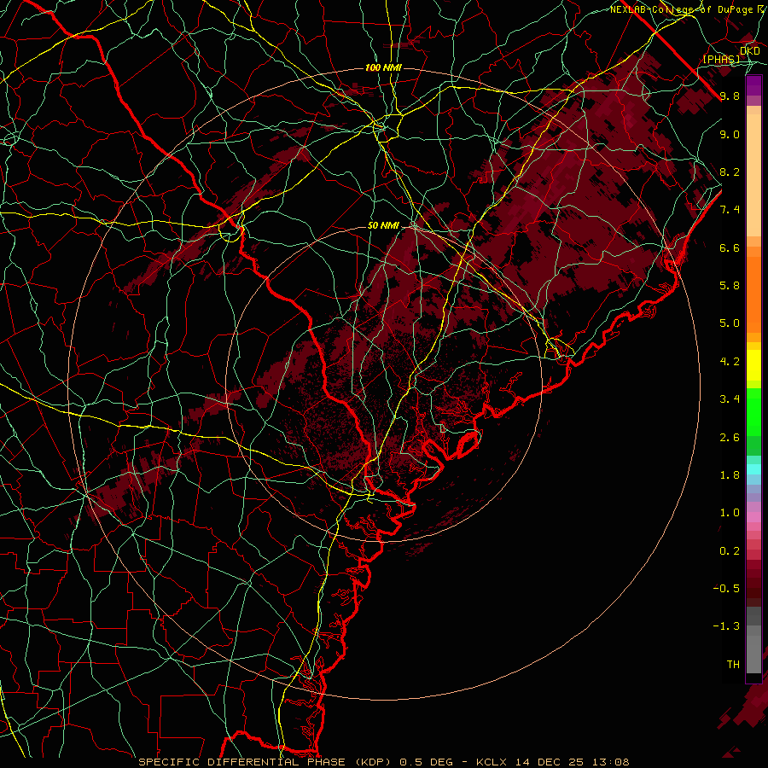The width and height of the screenshot is (768, 768).
Task: Click the yellow segment of the color bar
Action: [x=753, y=364]
